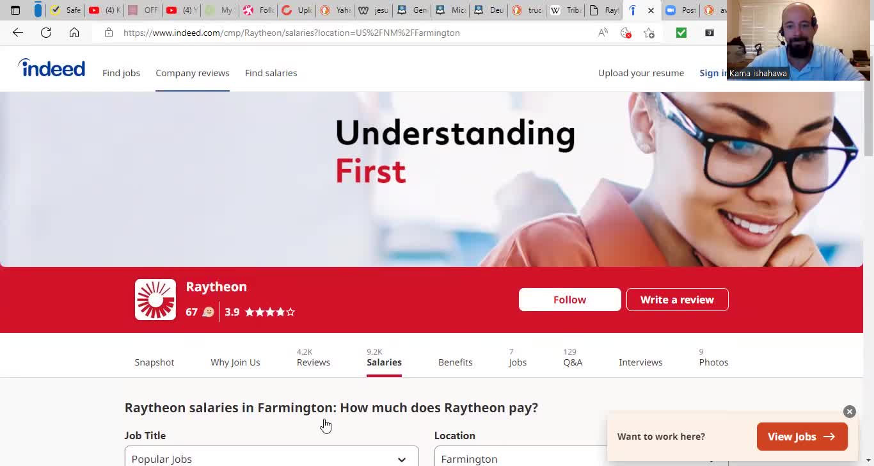Viewport: 874px width, 466px height.
Task: Click the Write a review button
Action: [x=678, y=300]
